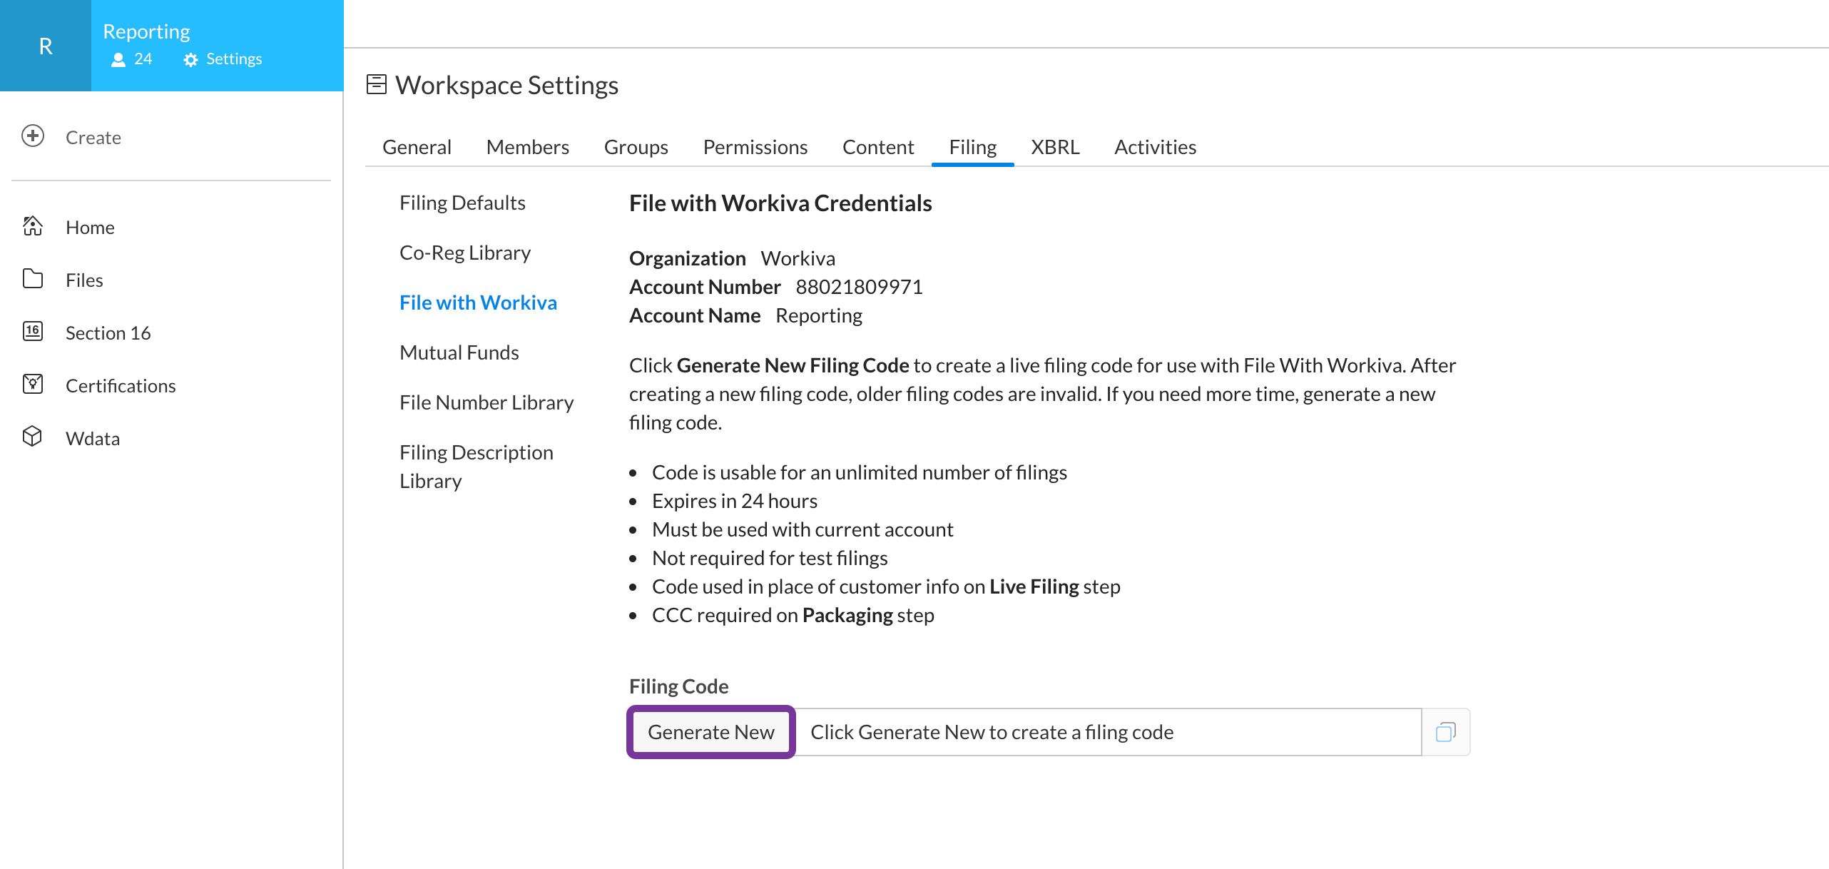Click the Wdata cube icon
Screen dimensions: 1829x869
tap(33, 437)
